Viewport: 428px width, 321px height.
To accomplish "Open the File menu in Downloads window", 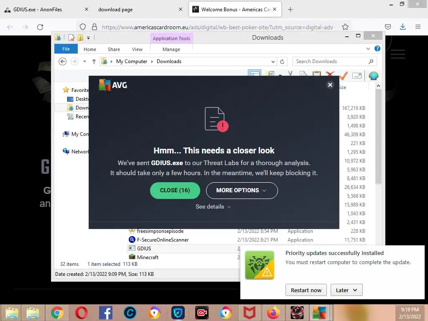I will 66,49.
